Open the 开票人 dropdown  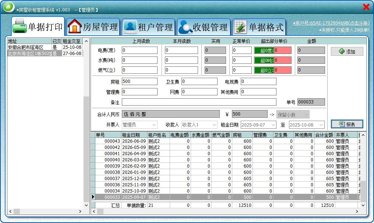154,125
